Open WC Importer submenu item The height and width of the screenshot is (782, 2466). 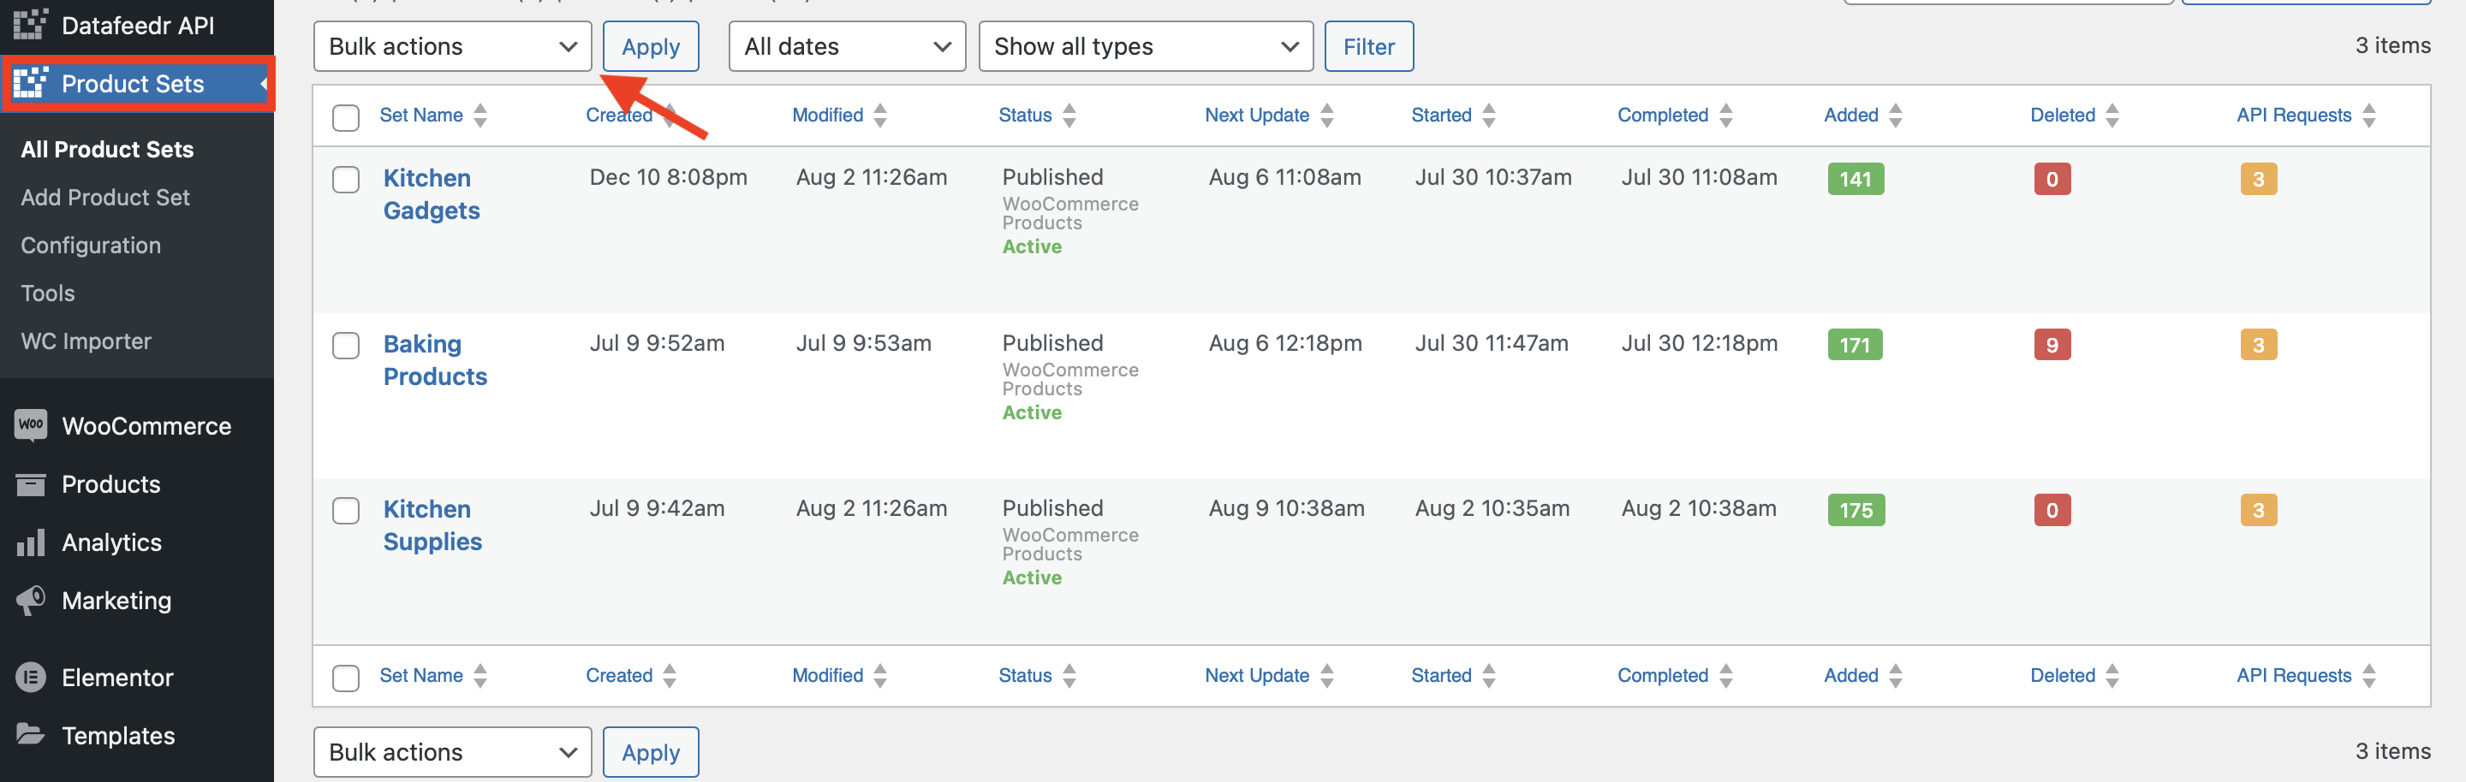tap(86, 341)
